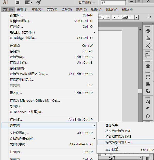Viewport: 154px width, 160px height.
Task: Open the 脚本(R) submenu entry
Action: [x=49, y=125]
